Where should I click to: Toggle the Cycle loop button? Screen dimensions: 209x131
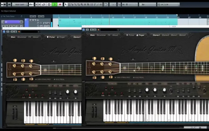point(44,4)
